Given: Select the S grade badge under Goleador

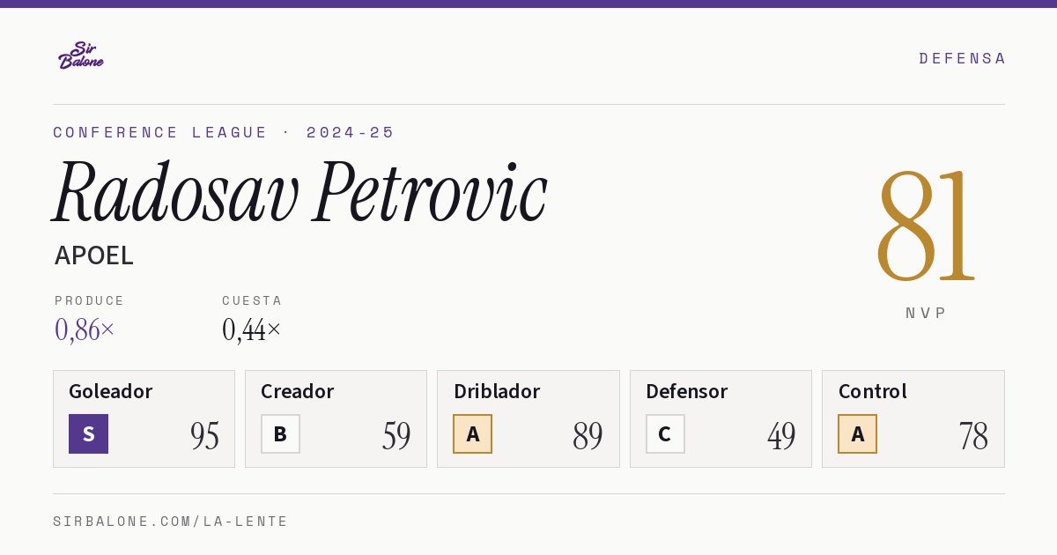Looking at the screenshot, I should pos(88,433).
